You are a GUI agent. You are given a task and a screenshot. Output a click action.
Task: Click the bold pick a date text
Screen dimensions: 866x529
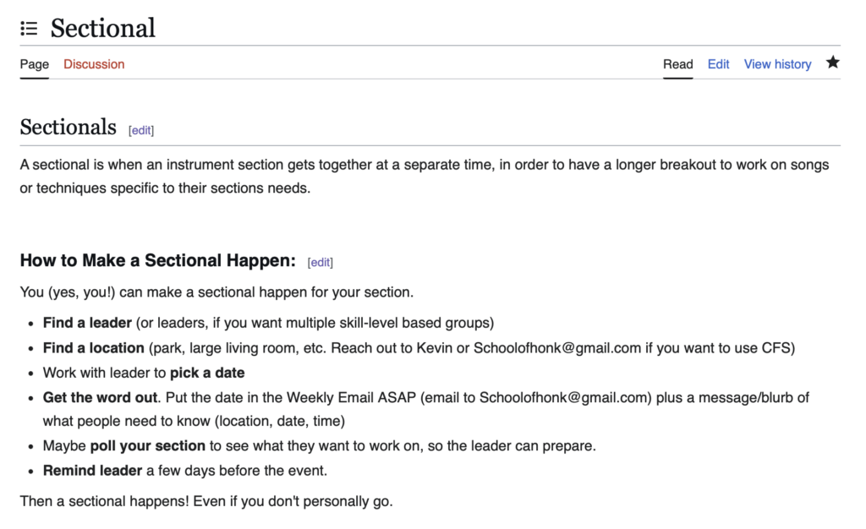[207, 373]
